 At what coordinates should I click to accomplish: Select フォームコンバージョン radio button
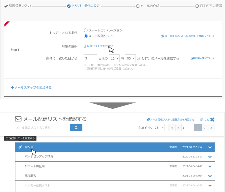pos(86,30)
